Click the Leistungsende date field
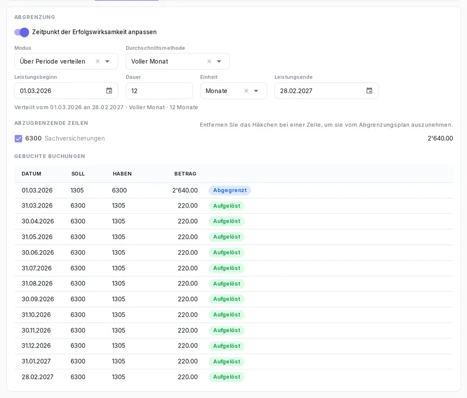 coord(326,91)
